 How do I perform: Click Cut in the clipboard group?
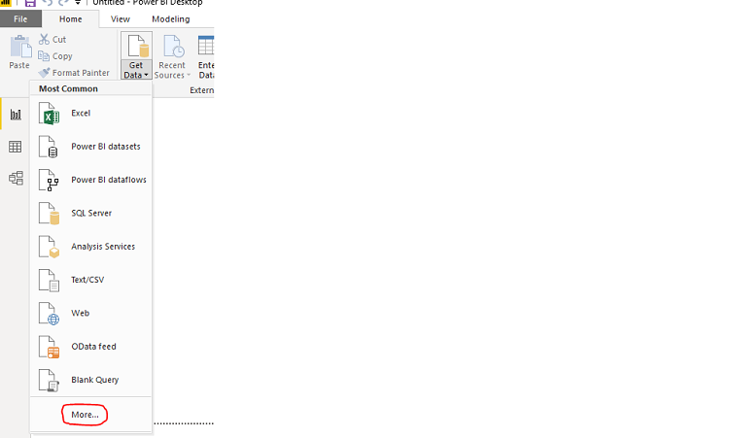(x=52, y=40)
